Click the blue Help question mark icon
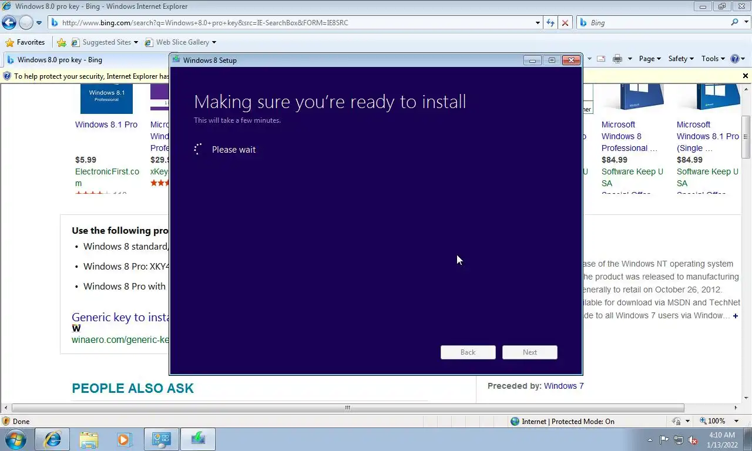 pos(735,59)
